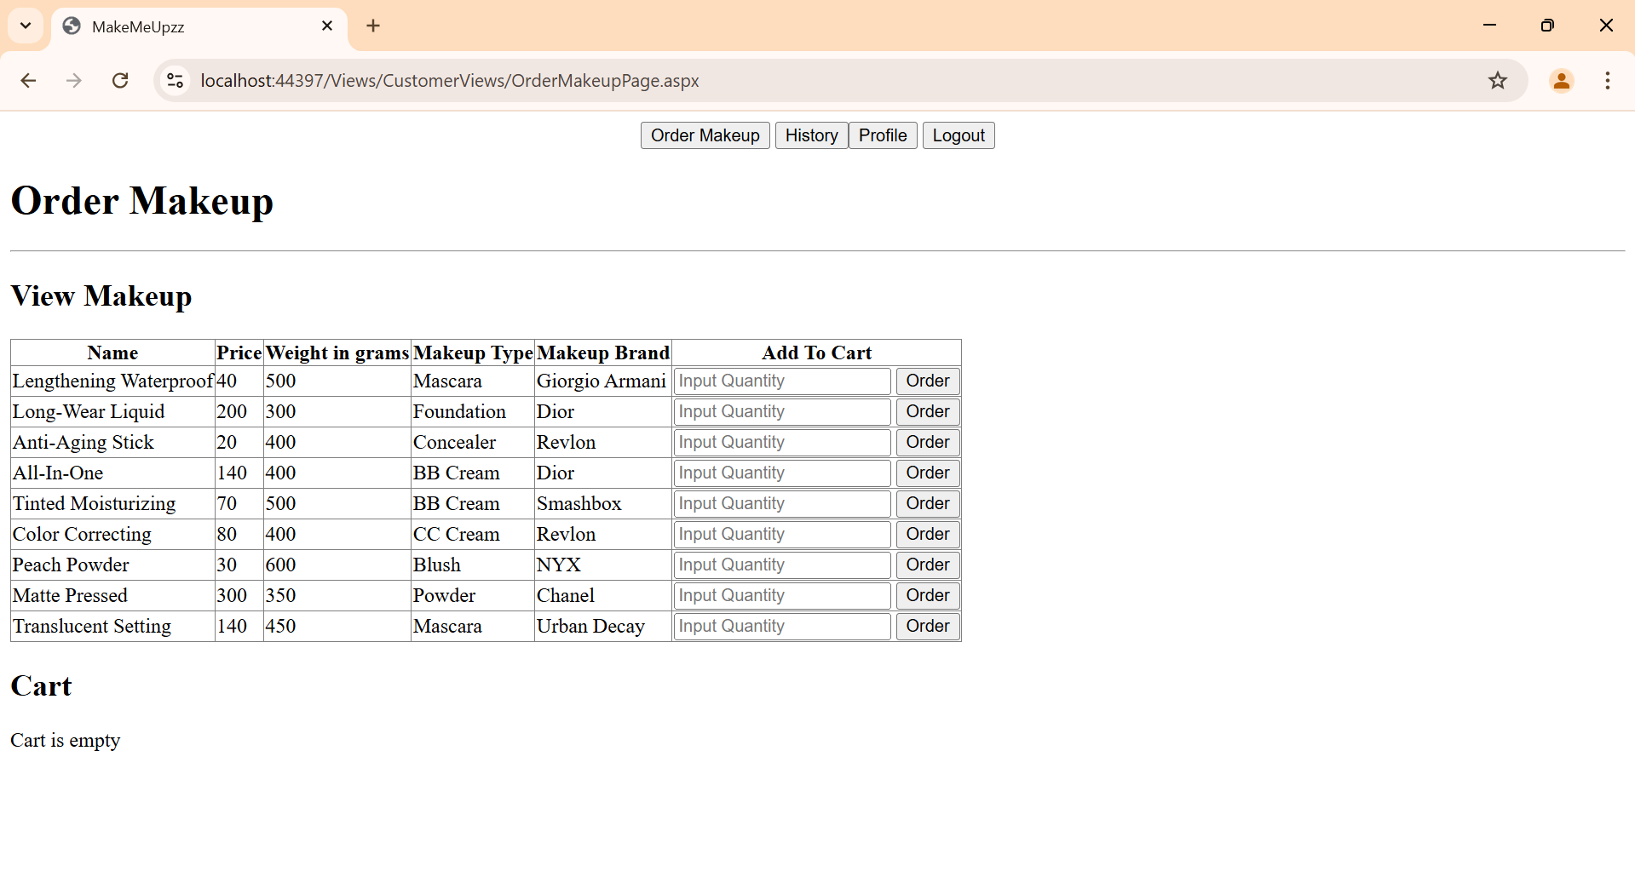Open the Chrome profile avatar
Image resolution: width=1635 pixels, height=877 pixels.
click(1561, 81)
